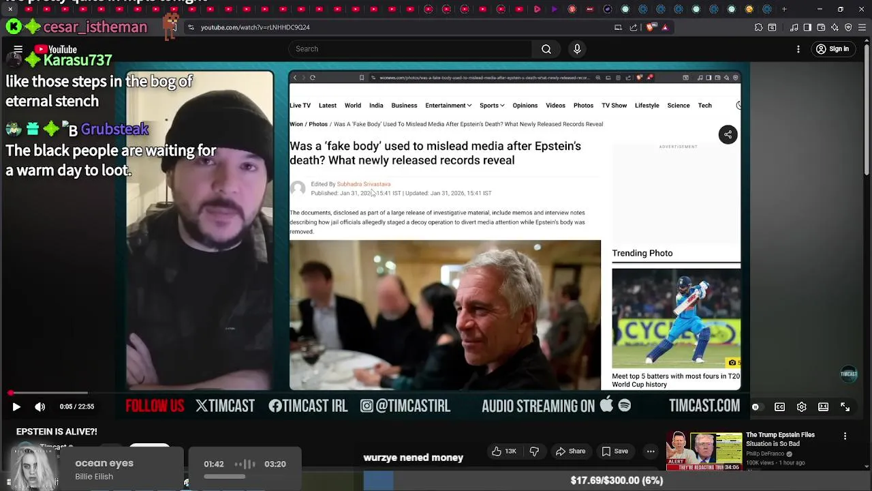This screenshot has height=491, width=872.
Task: Switch to theater mode
Action: (x=823, y=407)
